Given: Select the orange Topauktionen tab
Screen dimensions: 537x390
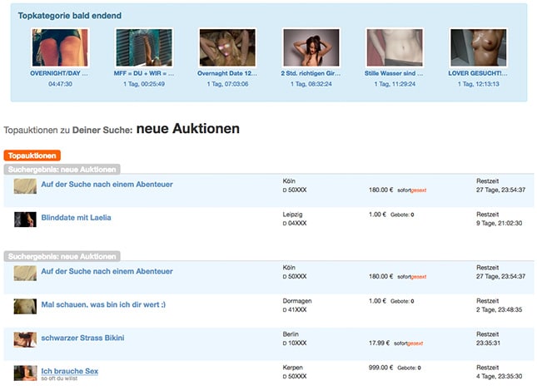Looking at the screenshot, I should point(32,156).
